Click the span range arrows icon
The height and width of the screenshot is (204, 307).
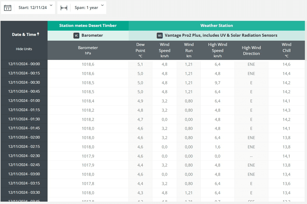click(64, 8)
